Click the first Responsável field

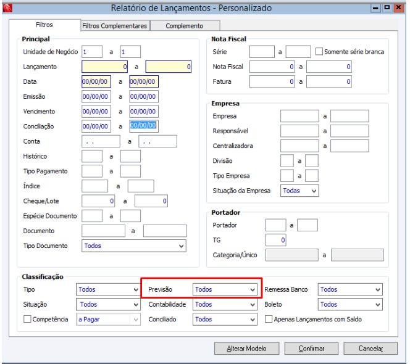tap(299, 131)
